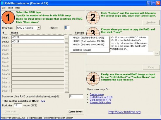Click the step 2 grid circle icon
This screenshot has height=120, width=161.
point(93,18)
